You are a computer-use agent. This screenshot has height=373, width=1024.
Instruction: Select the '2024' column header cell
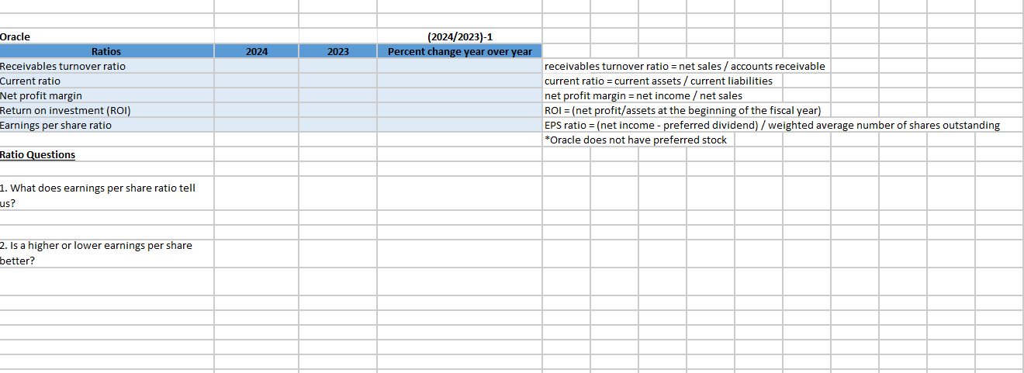tap(257, 51)
